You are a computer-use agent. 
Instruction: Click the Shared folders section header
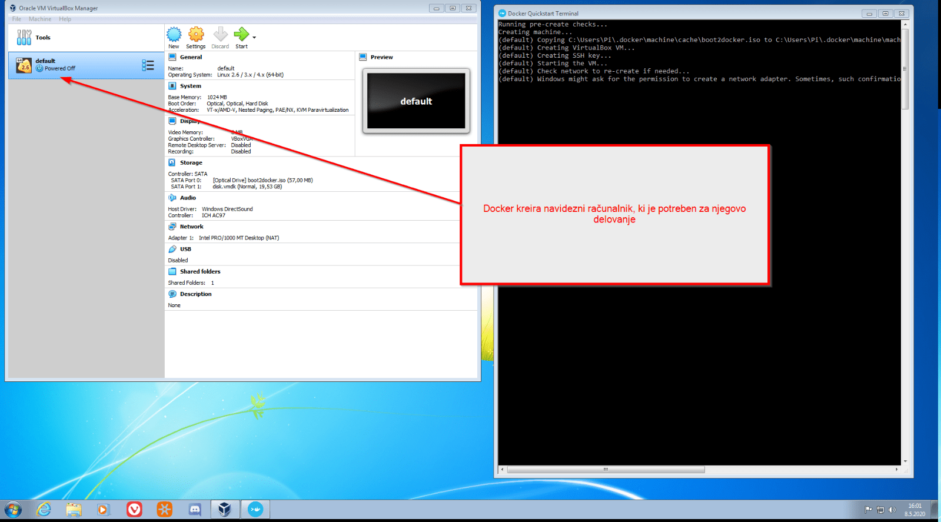coord(200,271)
